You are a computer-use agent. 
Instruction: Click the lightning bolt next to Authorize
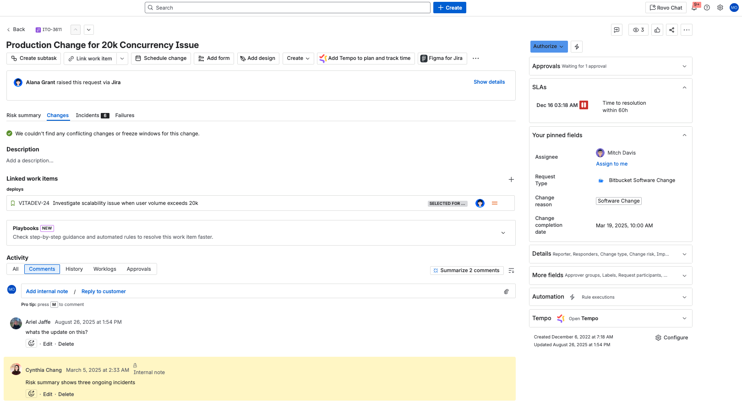coord(577,46)
